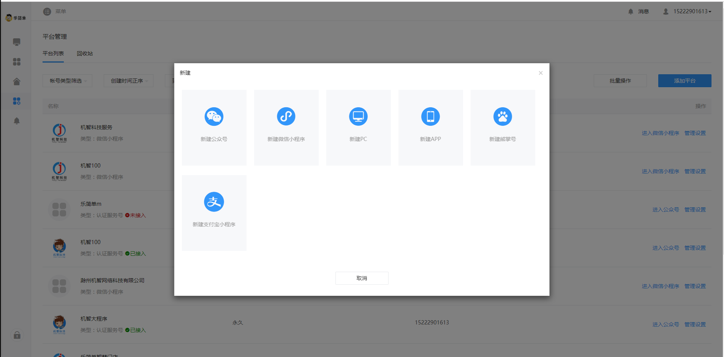Image resolution: width=724 pixels, height=357 pixels.
Task: Click the 滁州机智网络科技有限公司 name
Action: click(112, 280)
